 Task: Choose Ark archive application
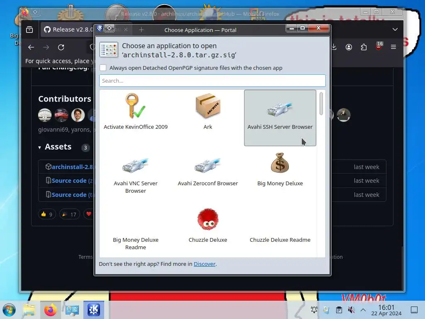[208, 118]
